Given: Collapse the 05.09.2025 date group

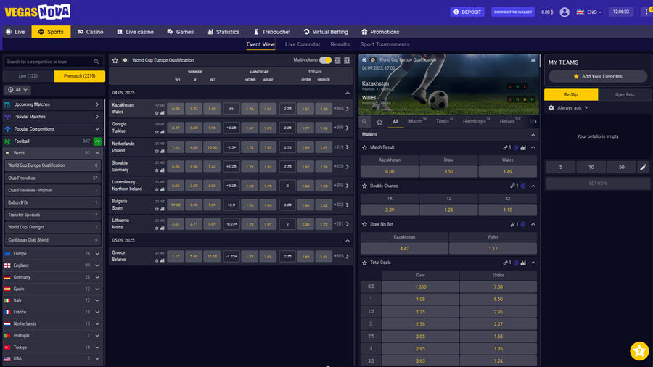Looking at the screenshot, I should 348,241.
